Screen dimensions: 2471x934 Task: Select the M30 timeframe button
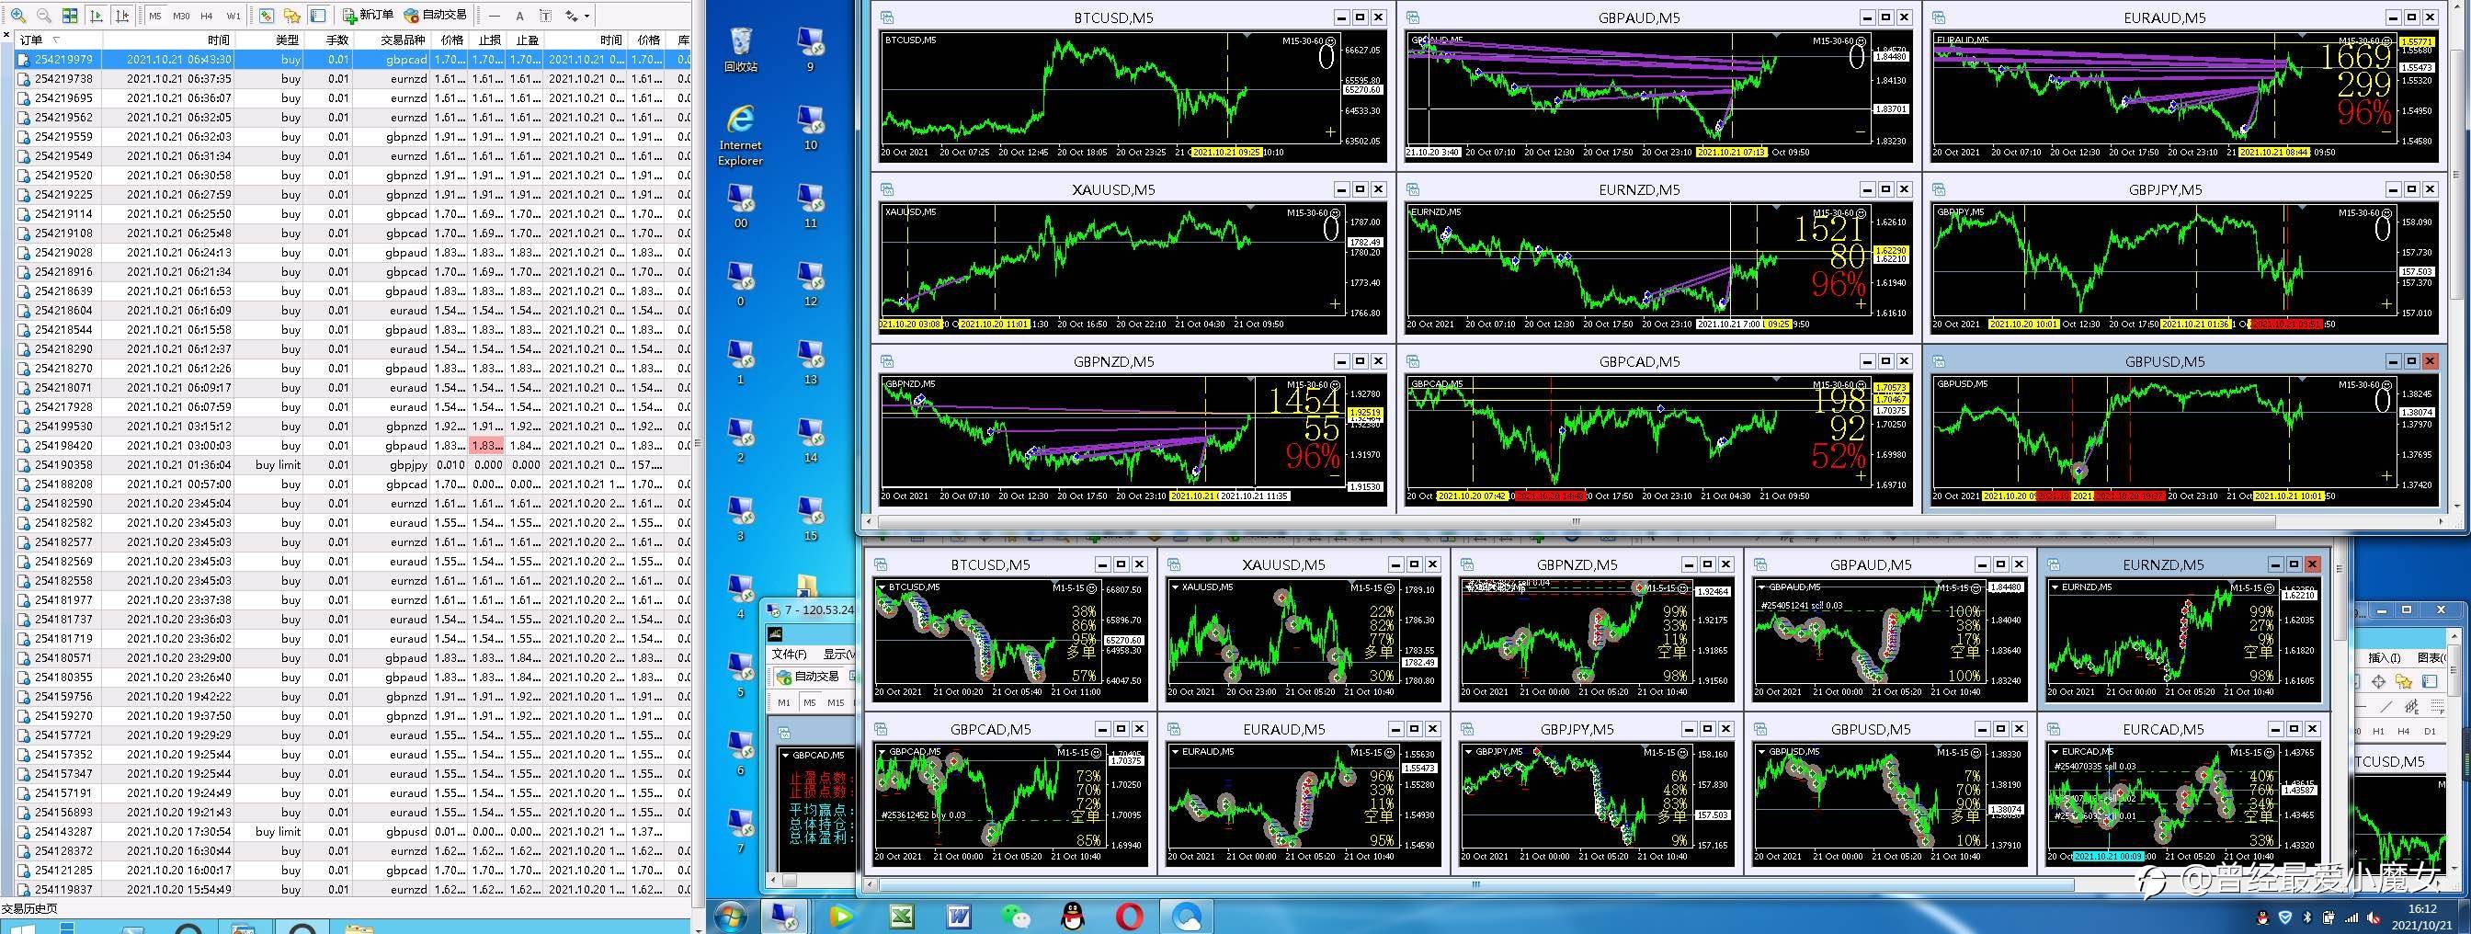coord(181,16)
